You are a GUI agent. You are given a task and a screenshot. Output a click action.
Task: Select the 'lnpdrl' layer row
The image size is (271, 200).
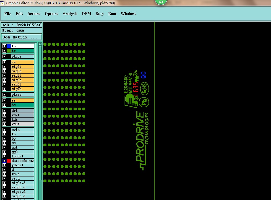(22, 156)
